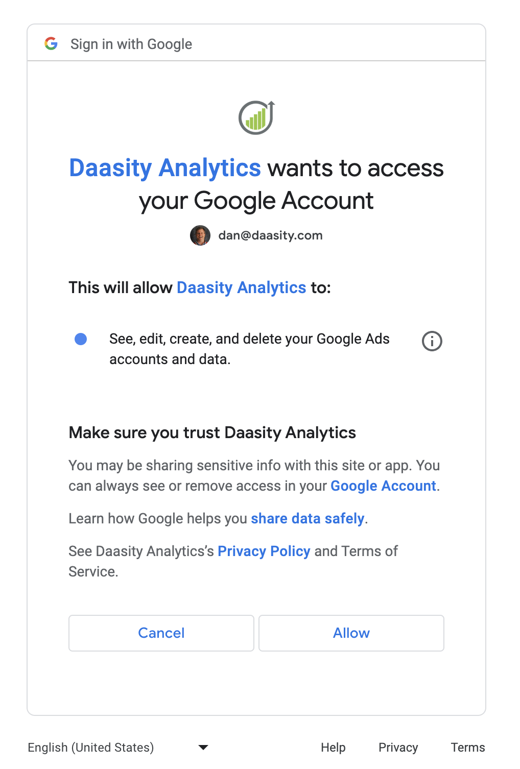Click the "Sign in with Google" header text
This screenshot has width=520, height=769.
(131, 44)
